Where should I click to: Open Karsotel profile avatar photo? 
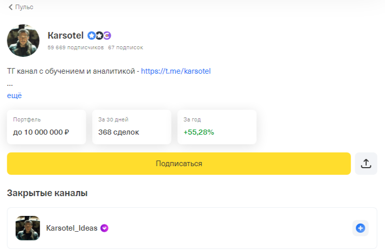pyautogui.click(x=23, y=41)
